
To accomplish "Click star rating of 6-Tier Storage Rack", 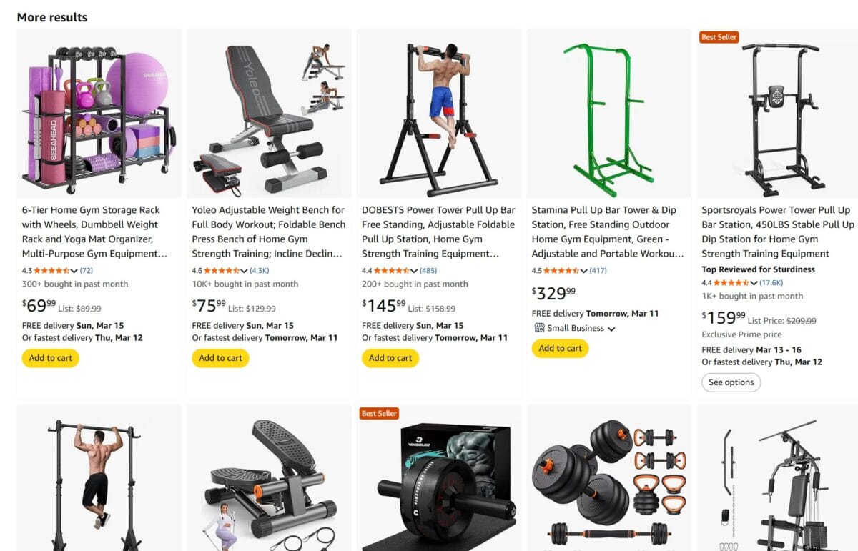I will point(52,271).
